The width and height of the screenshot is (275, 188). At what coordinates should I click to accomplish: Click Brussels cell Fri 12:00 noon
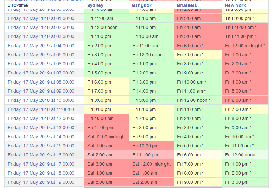pos(193,100)
